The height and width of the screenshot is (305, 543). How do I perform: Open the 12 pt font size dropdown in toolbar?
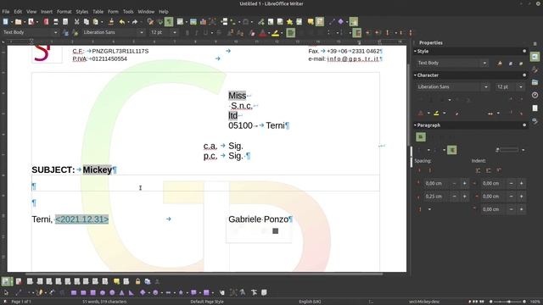click(175, 32)
